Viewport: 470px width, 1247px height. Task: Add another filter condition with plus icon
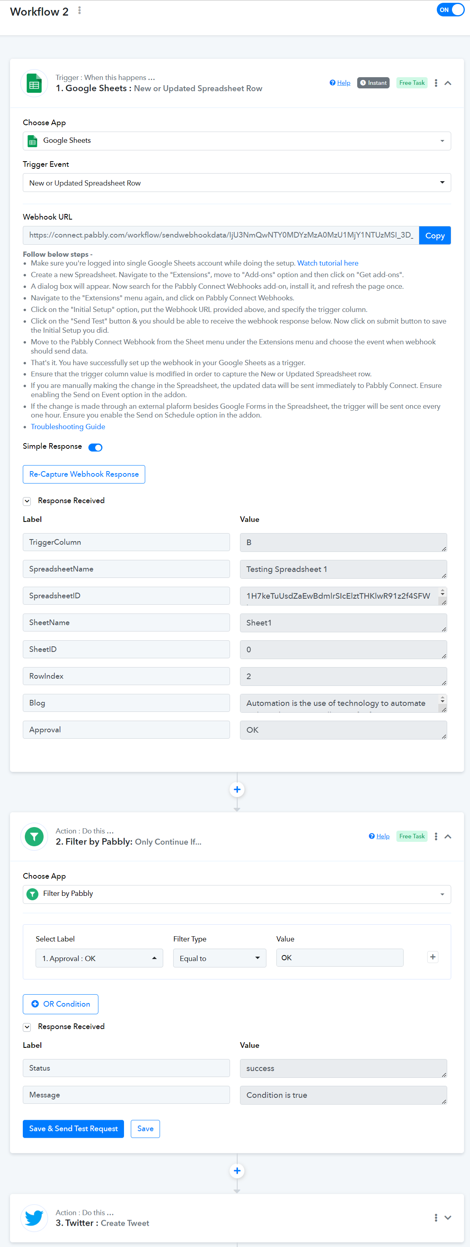pyautogui.click(x=433, y=957)
